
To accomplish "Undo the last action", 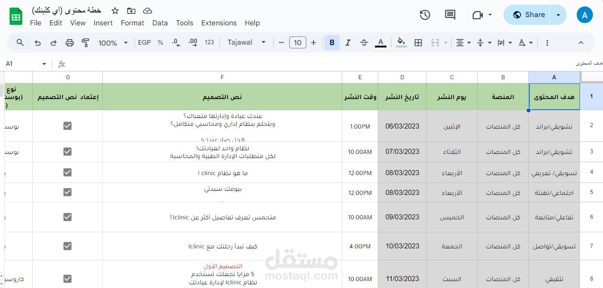I will pos(38,43).
